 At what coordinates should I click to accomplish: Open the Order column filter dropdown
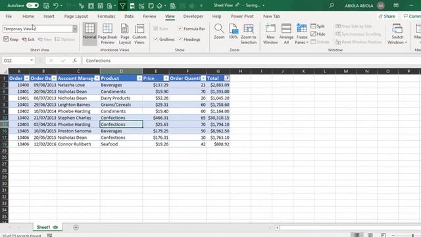point(26,78)
